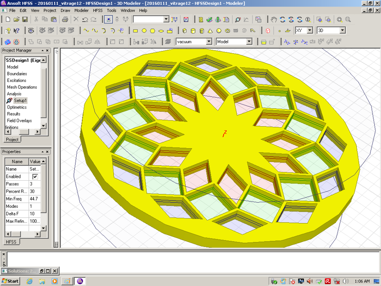This screenshot has height=286, width=381.
Task: Toggle the Enabled checkbox in Properties
Action: click(35, 176)
